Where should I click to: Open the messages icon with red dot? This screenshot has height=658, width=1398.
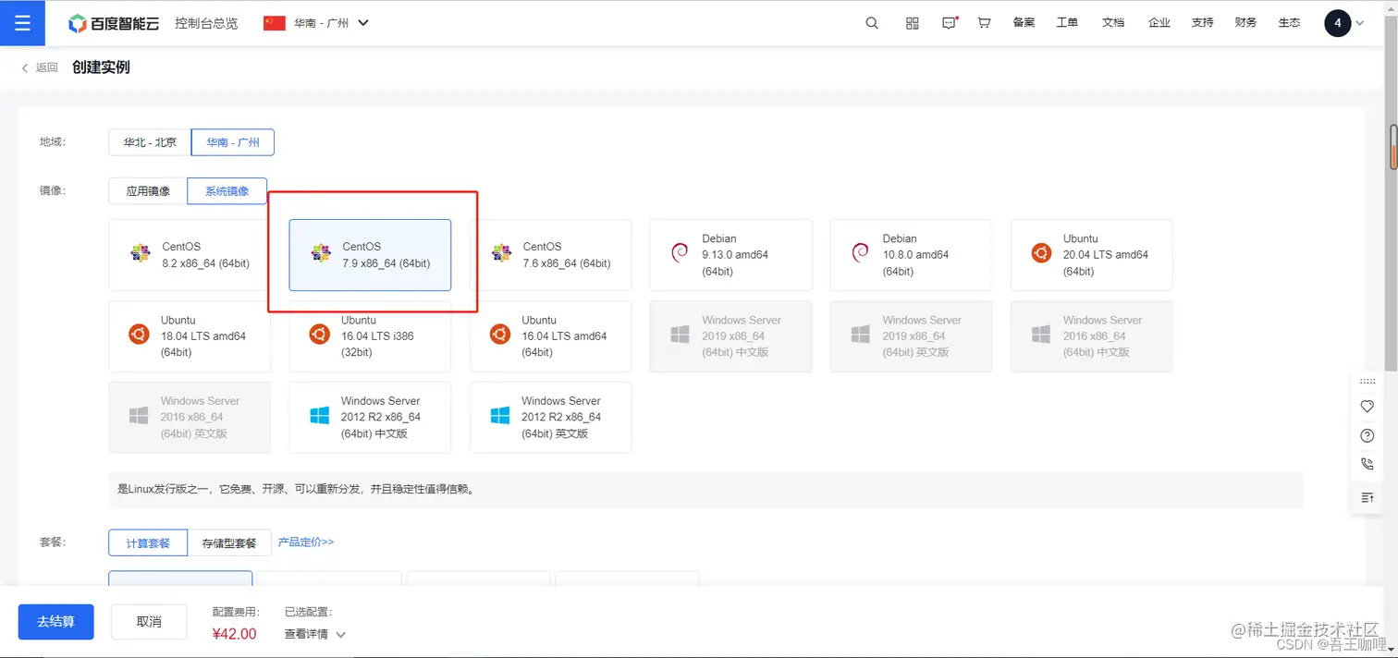[x=950, y=23]
